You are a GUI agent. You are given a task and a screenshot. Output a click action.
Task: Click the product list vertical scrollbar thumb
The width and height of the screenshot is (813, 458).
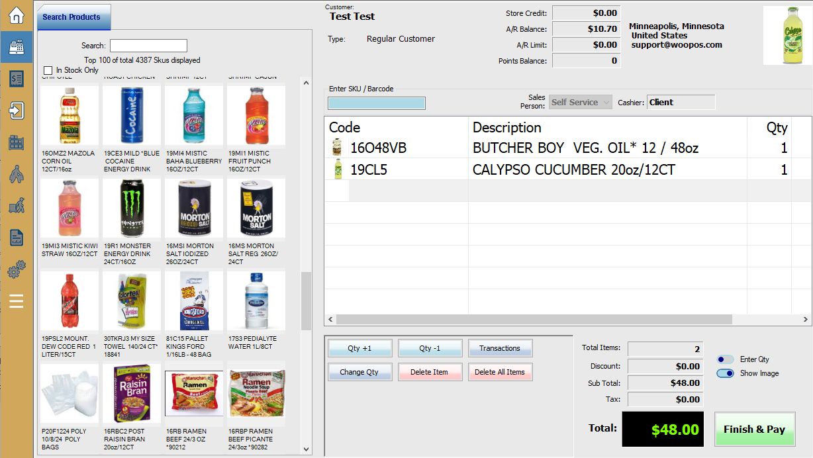(306, 301)
